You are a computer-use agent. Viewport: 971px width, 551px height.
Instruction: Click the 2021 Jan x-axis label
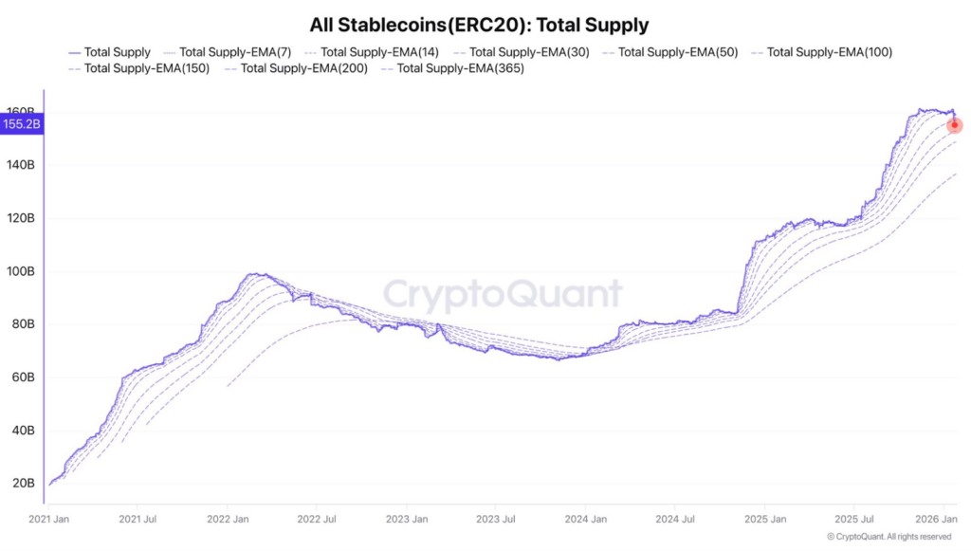[49, 520]
